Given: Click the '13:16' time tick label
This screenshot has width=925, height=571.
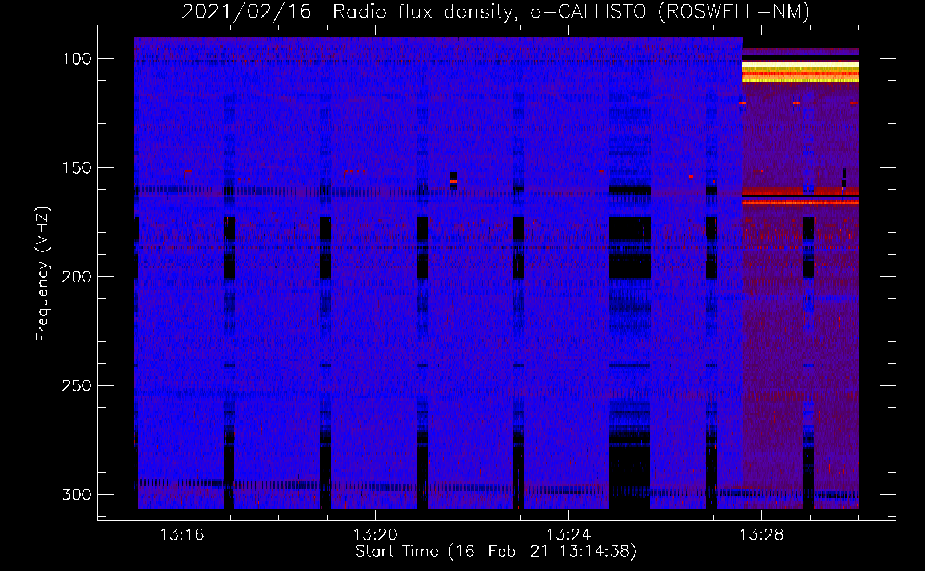Looking at the screenshot, I should pyautogui.click(x=182, y=535).
